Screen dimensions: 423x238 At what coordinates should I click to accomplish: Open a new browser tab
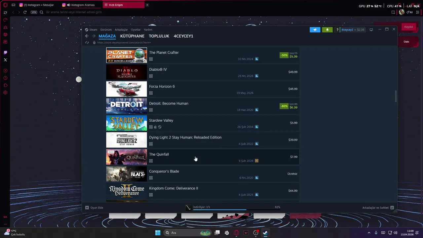147,5
